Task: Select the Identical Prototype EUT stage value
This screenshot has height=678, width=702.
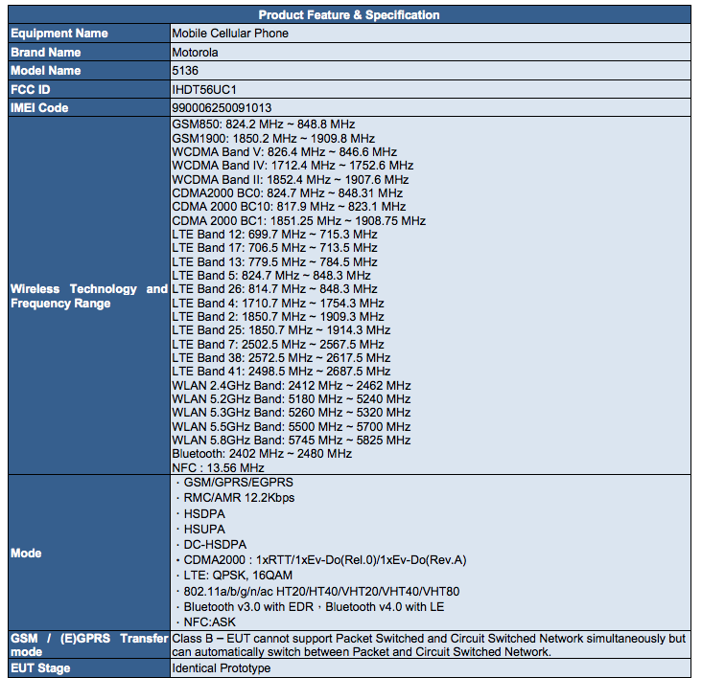Action: [x=221, y=667]
